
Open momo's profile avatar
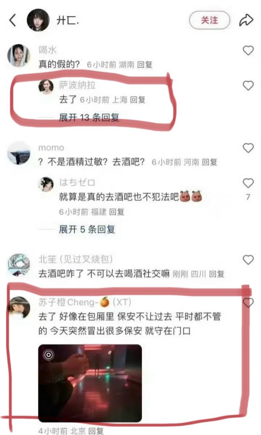[19, 153]
